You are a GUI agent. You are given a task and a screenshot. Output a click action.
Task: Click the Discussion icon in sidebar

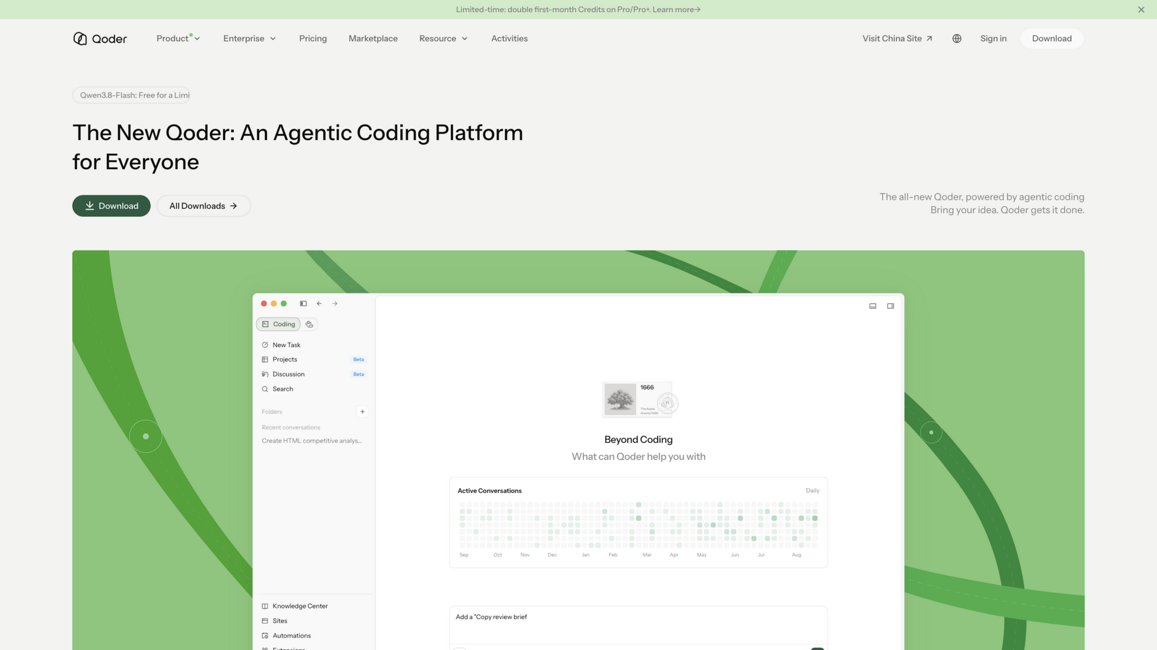tap(265, 374)
